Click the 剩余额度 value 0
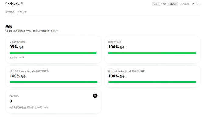This screenshot has height=118, width=210. coord(11,101)
